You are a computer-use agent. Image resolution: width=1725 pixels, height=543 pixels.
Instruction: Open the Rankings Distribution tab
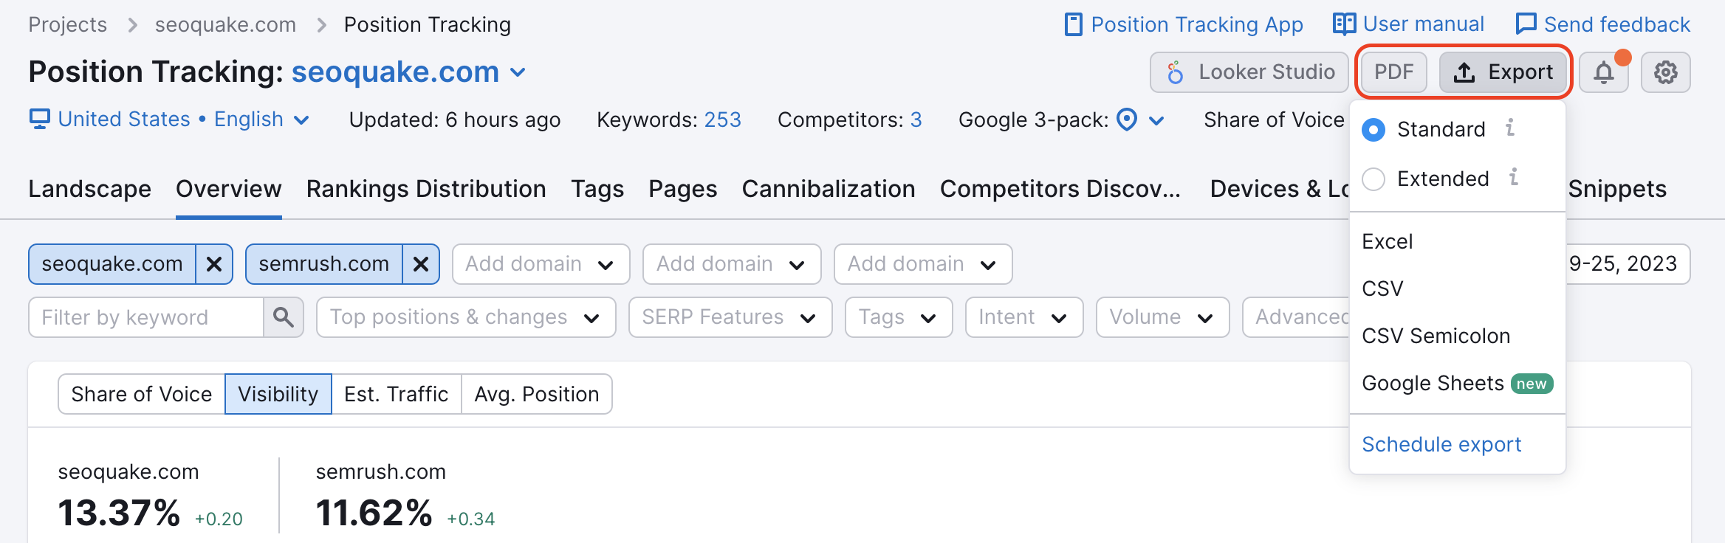426,189
